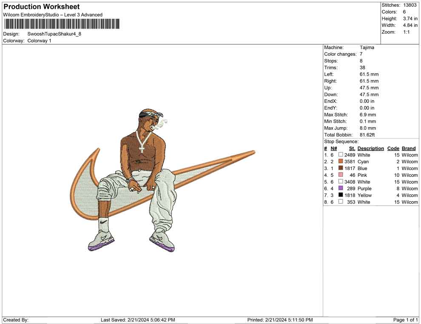
Task: Select the Stitches value '13803'
Action: point(410,5)
